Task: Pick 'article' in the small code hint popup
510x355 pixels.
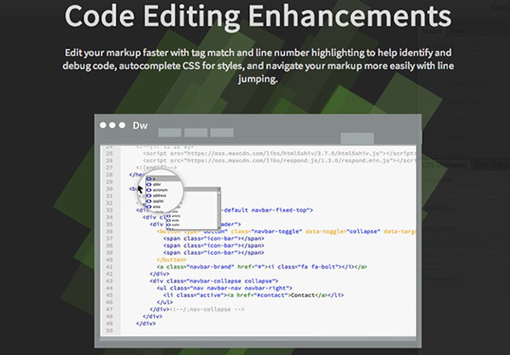Action: coord(175,216)
